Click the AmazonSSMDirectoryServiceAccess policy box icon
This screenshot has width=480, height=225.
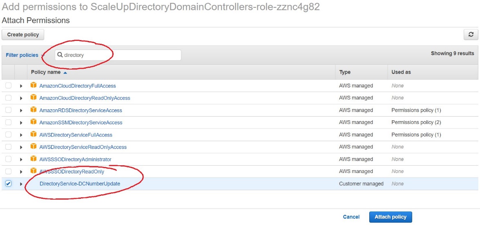click(33, 122)
